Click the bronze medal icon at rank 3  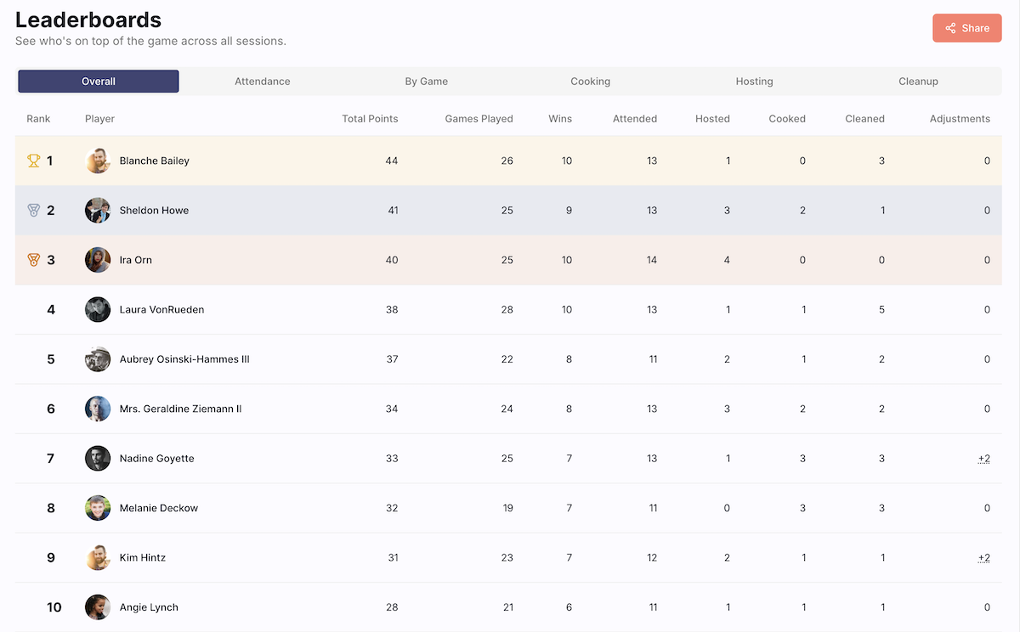coord(34,260)
